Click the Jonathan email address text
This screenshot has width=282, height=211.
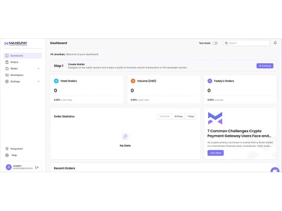pos(23,168)
